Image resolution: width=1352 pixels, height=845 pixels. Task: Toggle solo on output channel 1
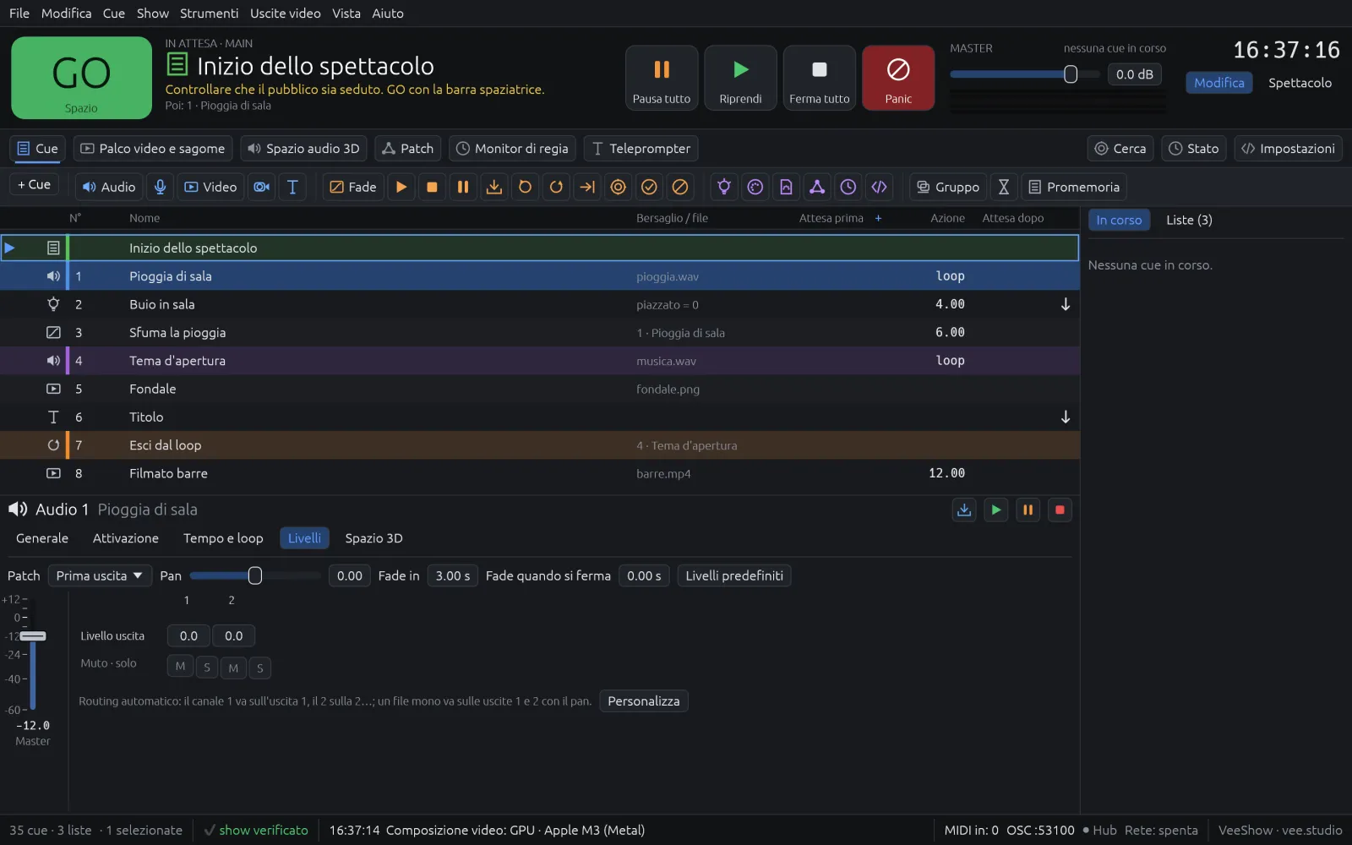(x=207, y=668)
